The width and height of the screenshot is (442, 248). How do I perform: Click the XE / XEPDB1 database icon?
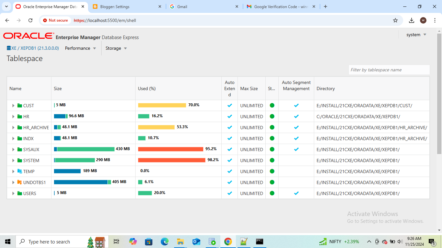pyautogui.click(x=9, y=48)
